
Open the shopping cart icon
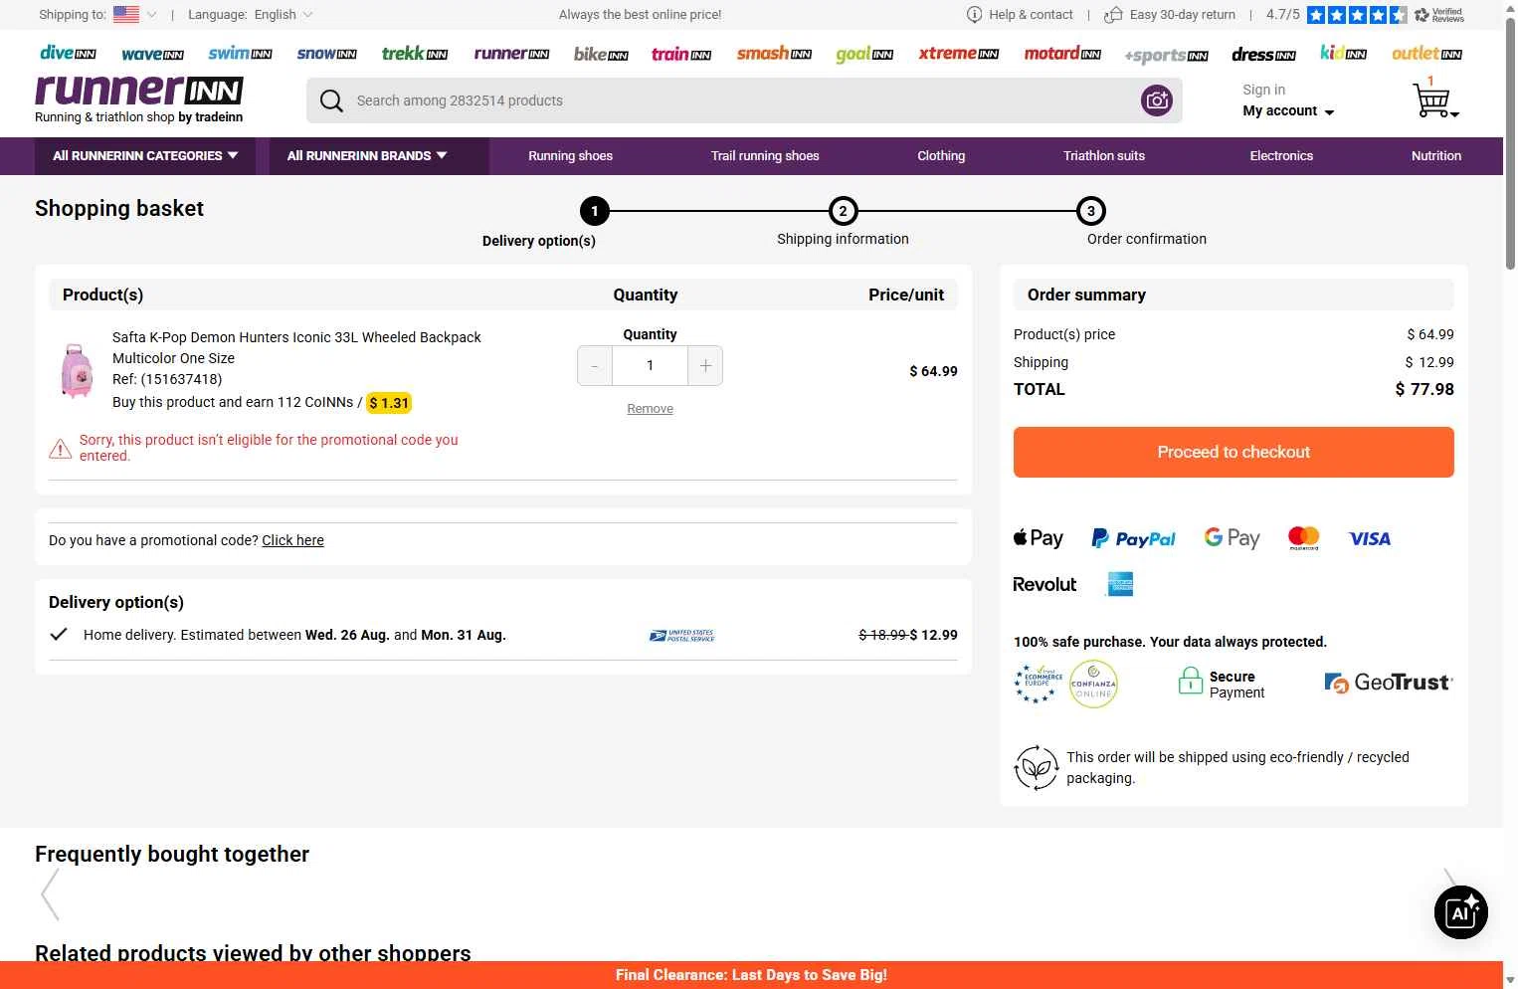click(1433, 99)
